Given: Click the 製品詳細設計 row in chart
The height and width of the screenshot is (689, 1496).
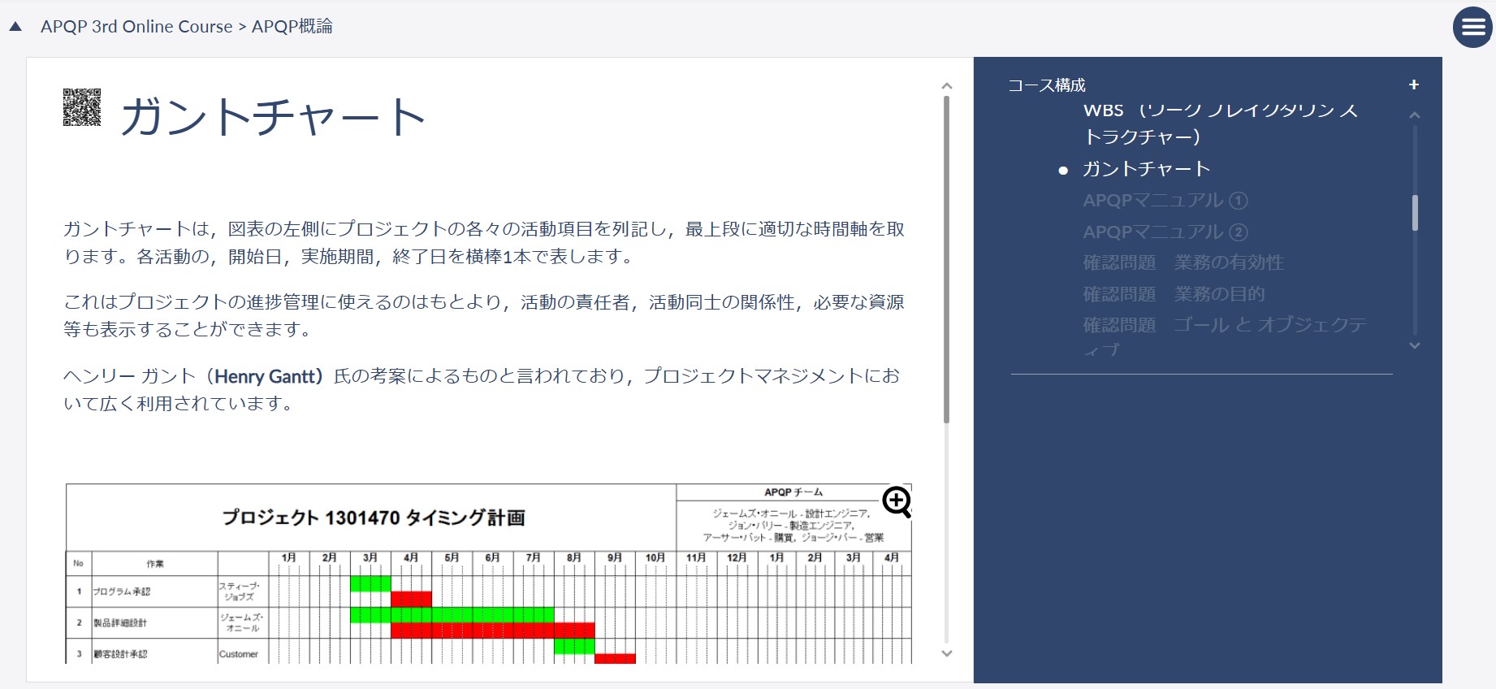Looking at the screenshot, I should [488, 622].
